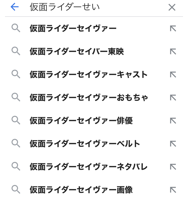The width and height of the screenshot is (188, 199).
Task: Open suggestion 仮面ライダーセイヴァー画像
Action: [x=81, y=190]
